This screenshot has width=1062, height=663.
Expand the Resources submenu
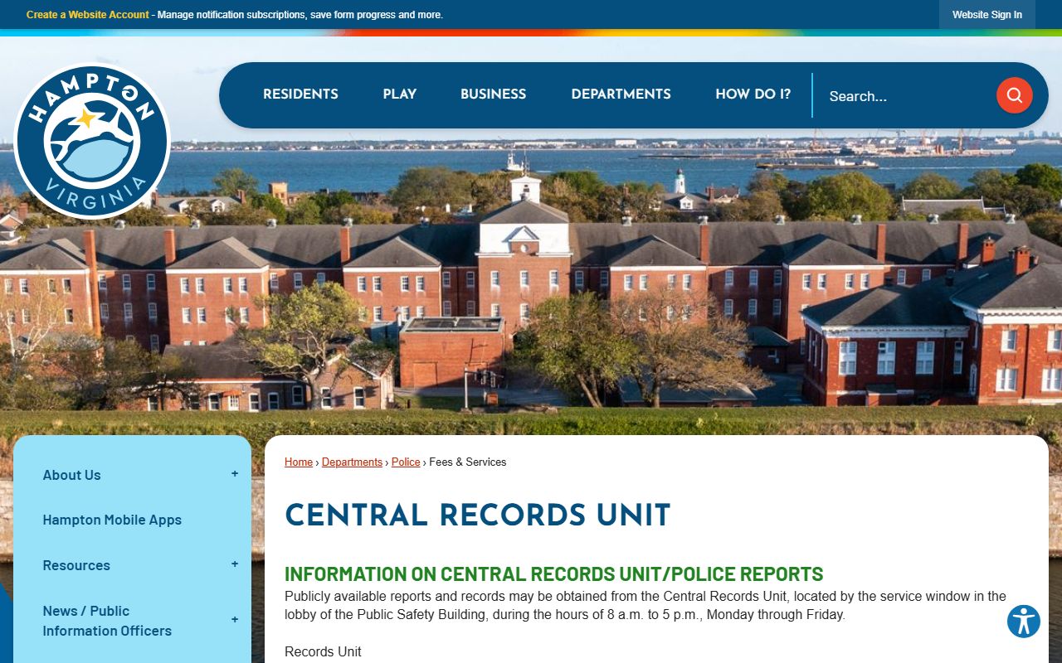[235, 564]
